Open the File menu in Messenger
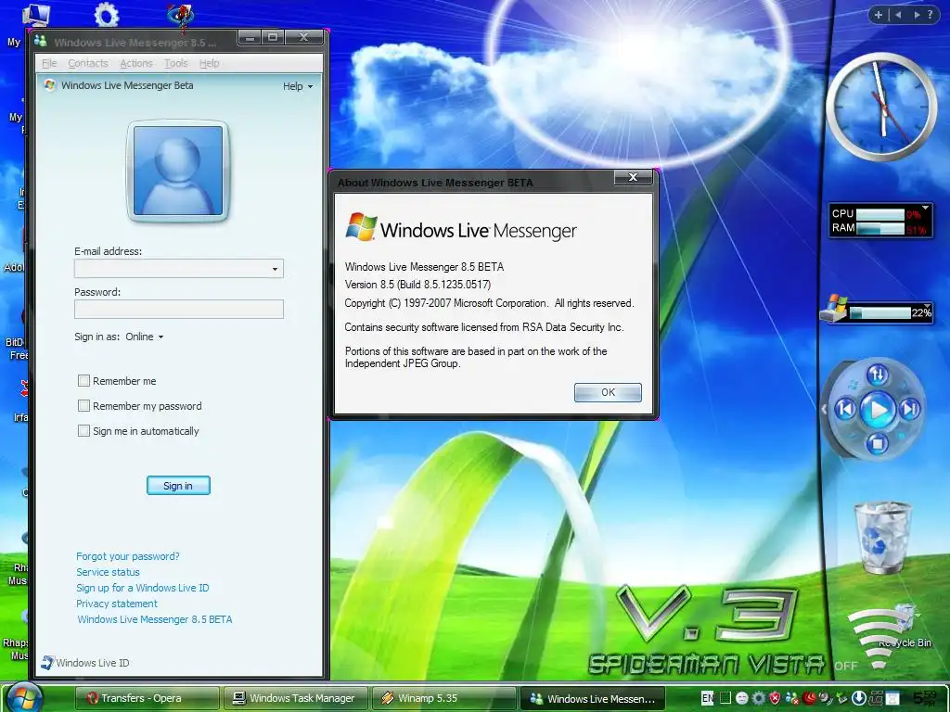This screenshot has height=712, width=950. point(49,63)
